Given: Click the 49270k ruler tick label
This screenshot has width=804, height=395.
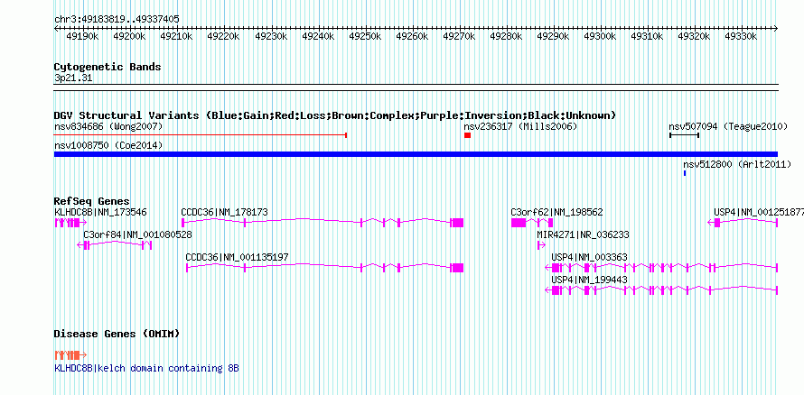Looking at the screenshot, I should [x=459, y=37].
